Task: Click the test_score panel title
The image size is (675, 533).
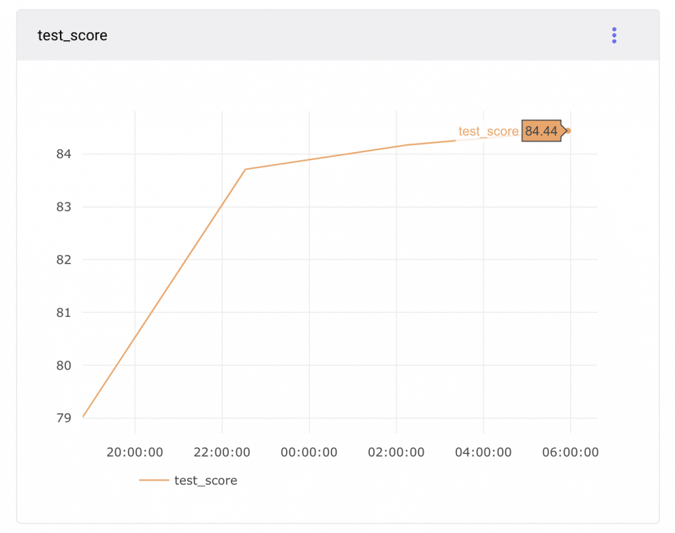Action: [73, 36]
